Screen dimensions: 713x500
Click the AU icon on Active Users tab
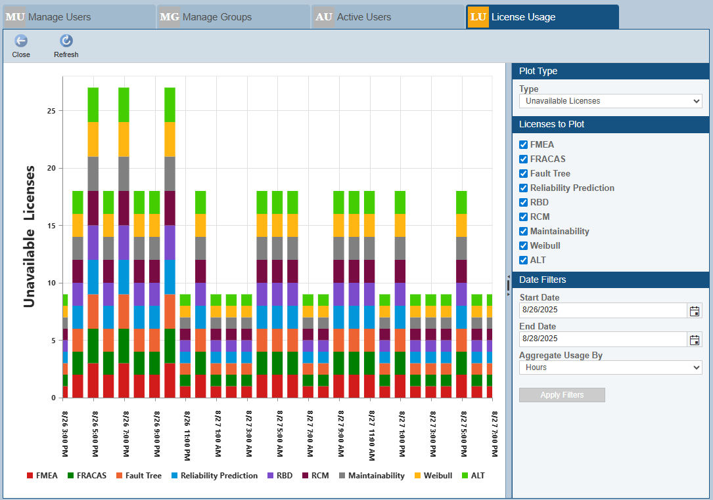click(x=324, y=17)
